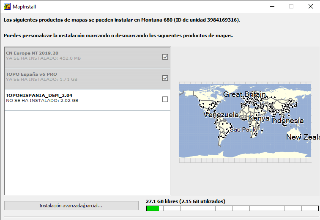Toggle the CN Europe NT 2019.20 checkbox
The height and width of the screenshot is (220, 320).
click(165, 57)
